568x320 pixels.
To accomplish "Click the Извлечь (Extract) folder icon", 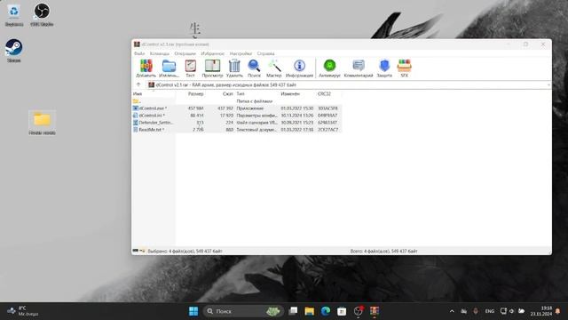I will coord(169,68).
